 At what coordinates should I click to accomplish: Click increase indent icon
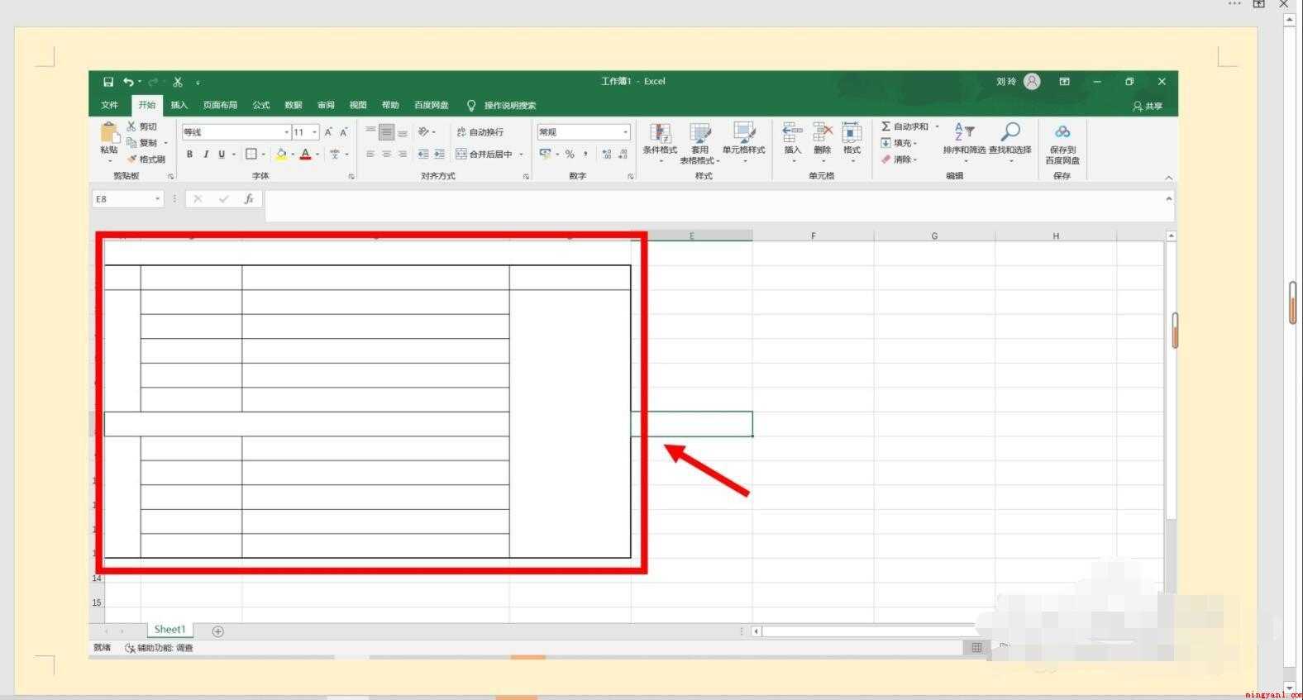439,155
